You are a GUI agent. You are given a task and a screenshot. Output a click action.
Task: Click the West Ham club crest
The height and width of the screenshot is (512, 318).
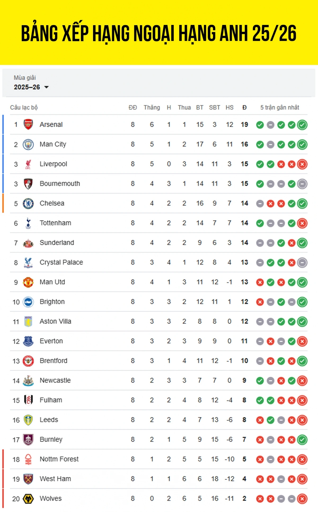click(x=28, y=479)
